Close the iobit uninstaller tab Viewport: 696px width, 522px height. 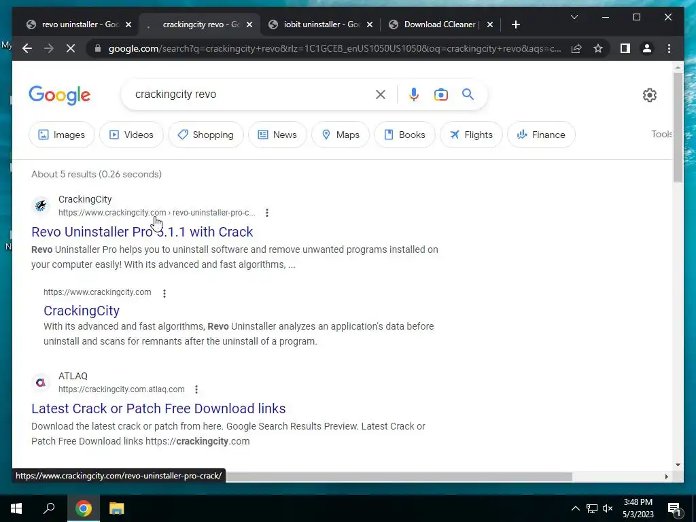(x=370, y=25)
